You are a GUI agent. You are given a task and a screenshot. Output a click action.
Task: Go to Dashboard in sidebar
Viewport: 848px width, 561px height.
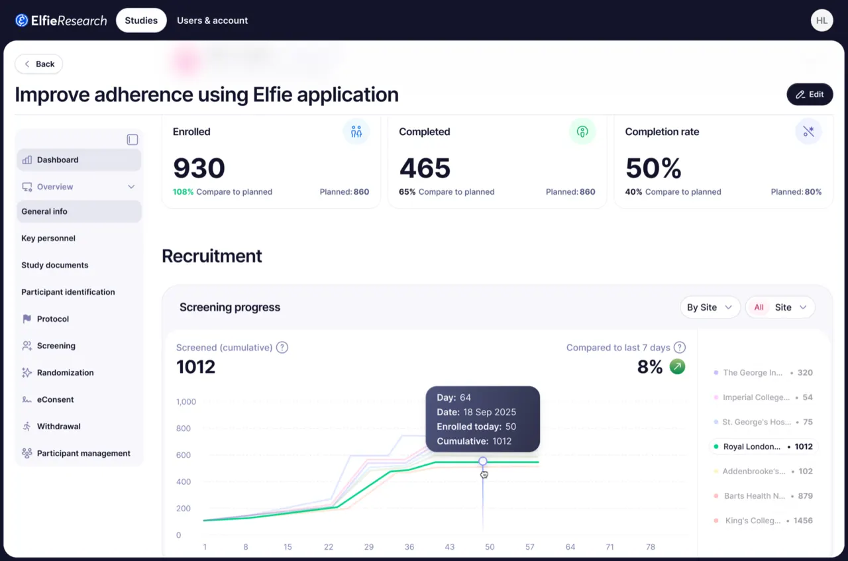79,160
